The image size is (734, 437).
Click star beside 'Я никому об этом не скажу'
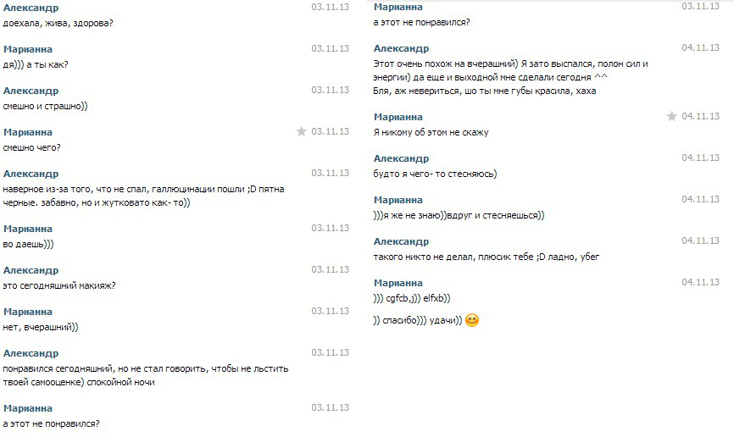point(672,116)
